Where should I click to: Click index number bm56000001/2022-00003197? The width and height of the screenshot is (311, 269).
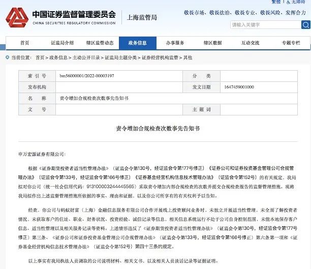(87, 76)
